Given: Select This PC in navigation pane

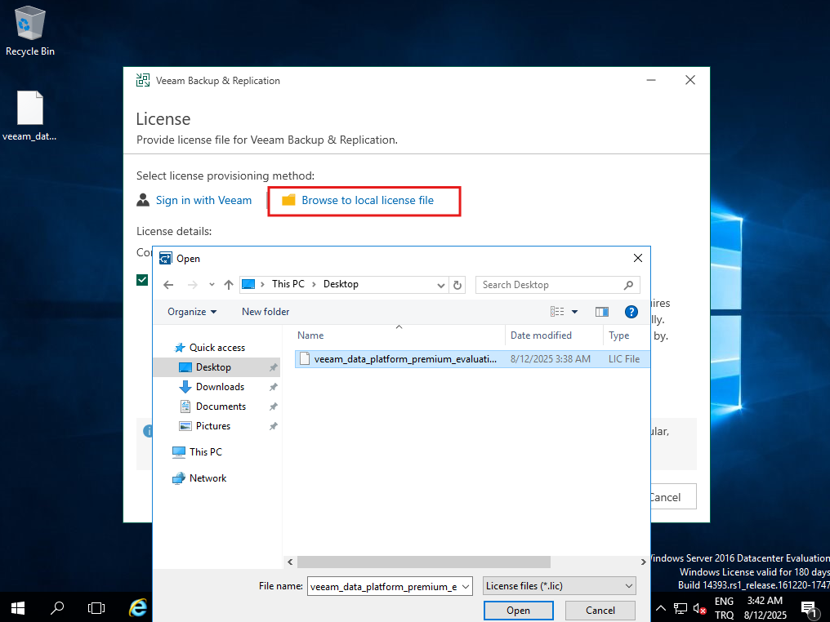Looking at the screenshot, I should [205, 451].
